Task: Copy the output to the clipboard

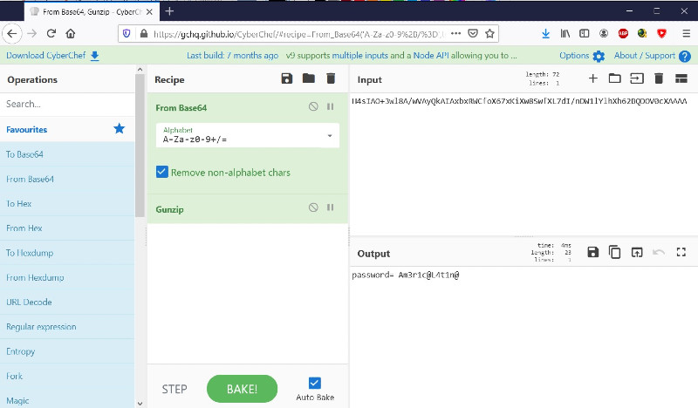Action: [x=615, y=252]
